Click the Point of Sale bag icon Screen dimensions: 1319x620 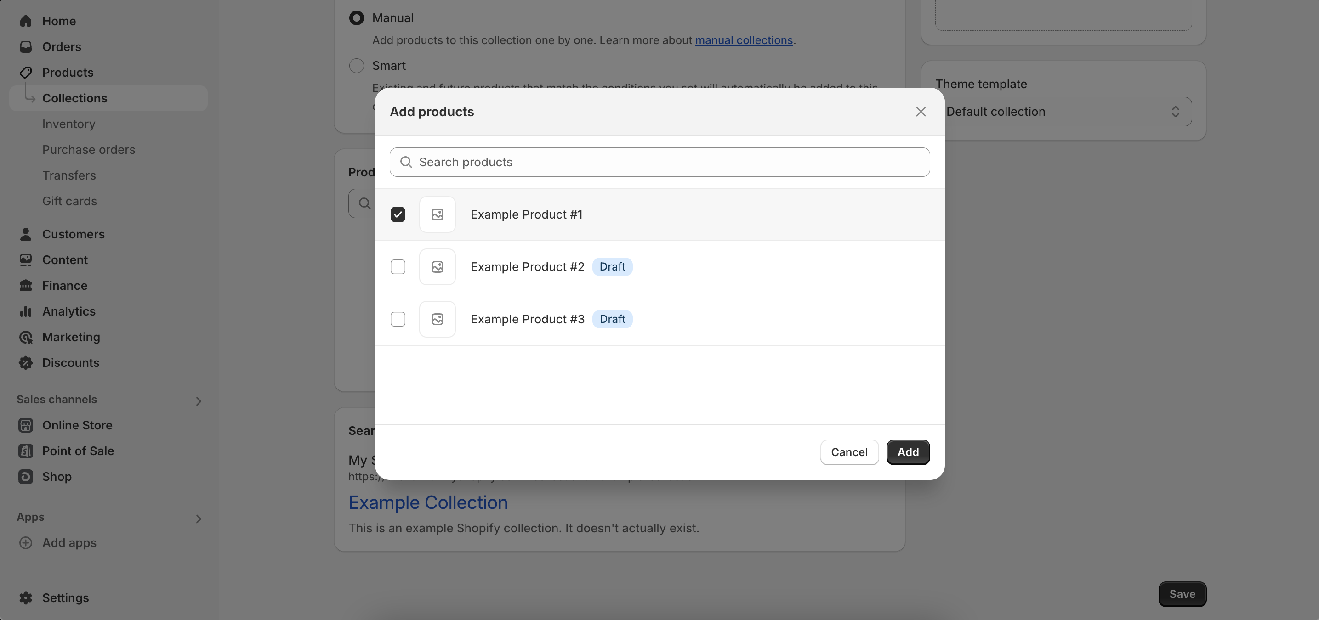tap(26, 451)
